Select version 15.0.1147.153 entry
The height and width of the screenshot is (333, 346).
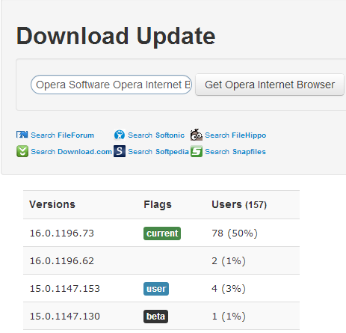pos(65,289)
